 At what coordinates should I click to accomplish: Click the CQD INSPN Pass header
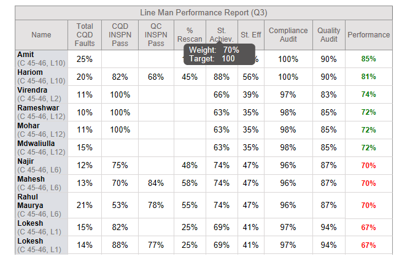pos(120,35)
